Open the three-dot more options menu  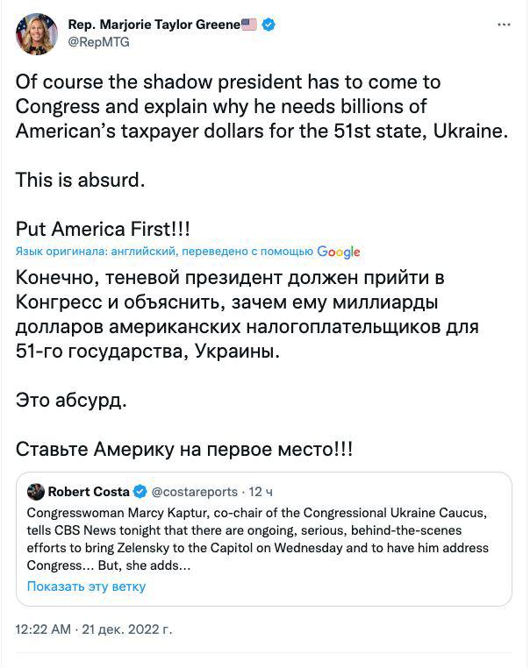coord(504,25)
